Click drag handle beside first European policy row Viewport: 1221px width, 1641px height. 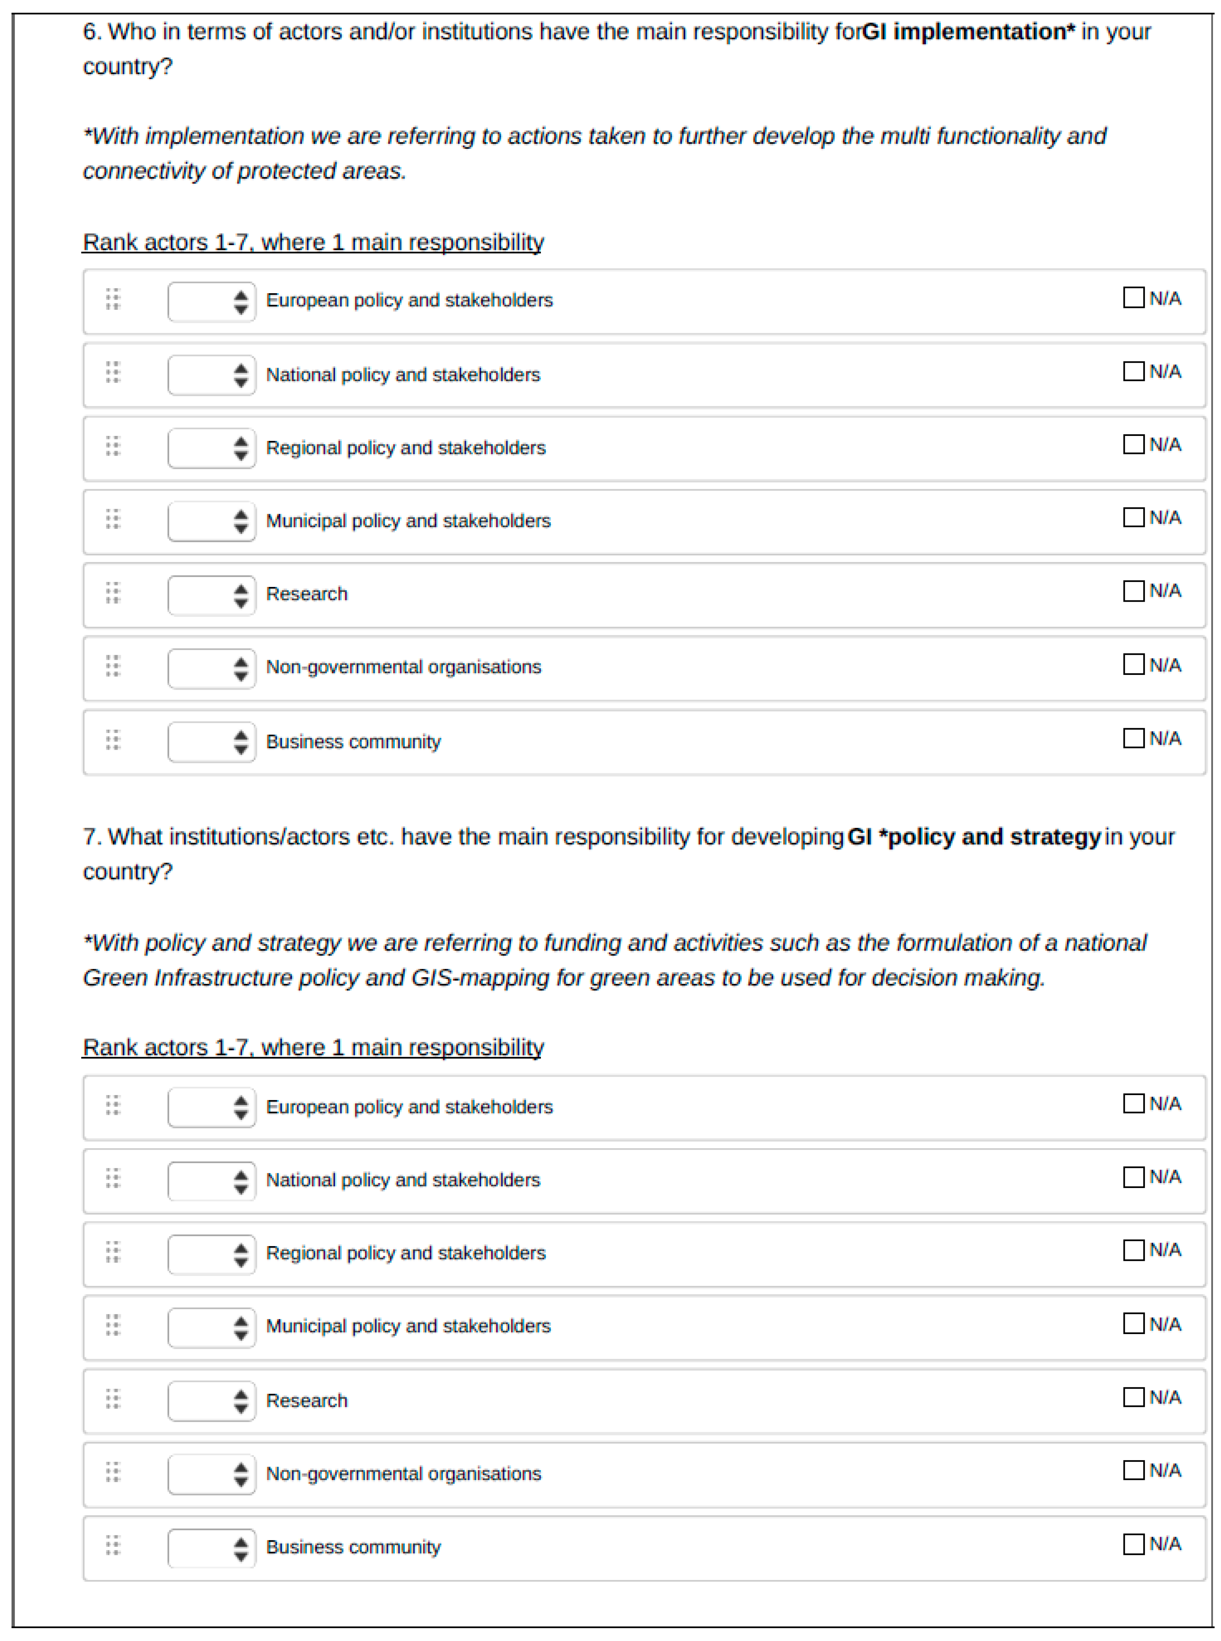112,299
